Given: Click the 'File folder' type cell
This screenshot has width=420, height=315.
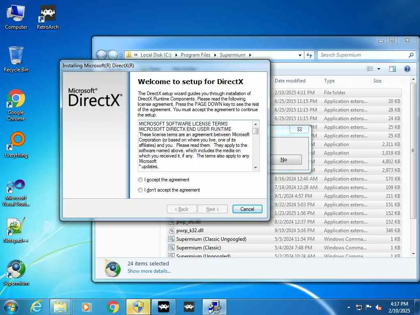Looking at the screenshot, I should point(335,93).
